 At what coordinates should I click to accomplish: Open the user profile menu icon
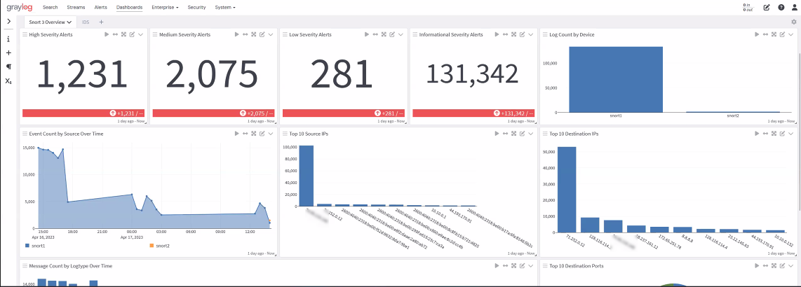click(x=794, y=8)
